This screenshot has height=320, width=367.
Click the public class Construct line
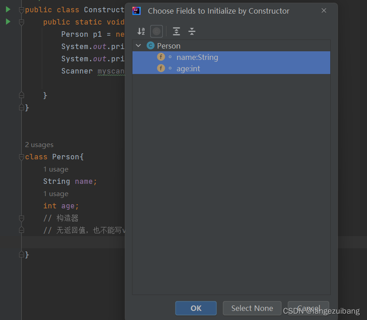(x=75, y=10)
